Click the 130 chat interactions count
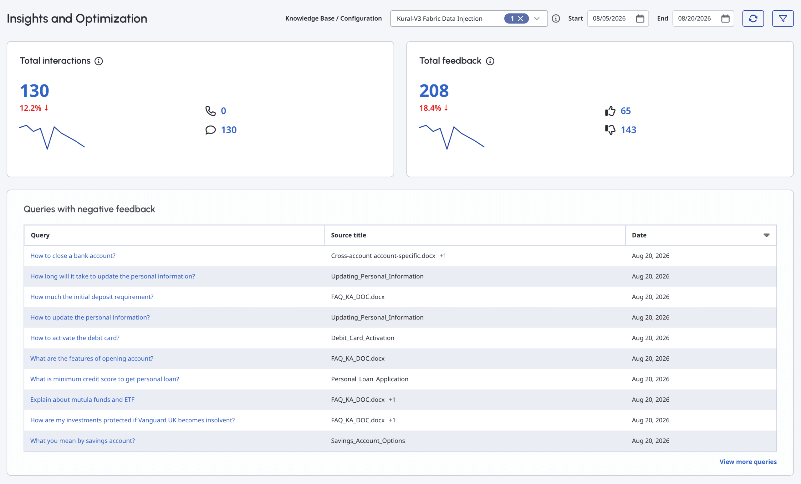Viewport: 801px width, 484px height. coord(228,130)
